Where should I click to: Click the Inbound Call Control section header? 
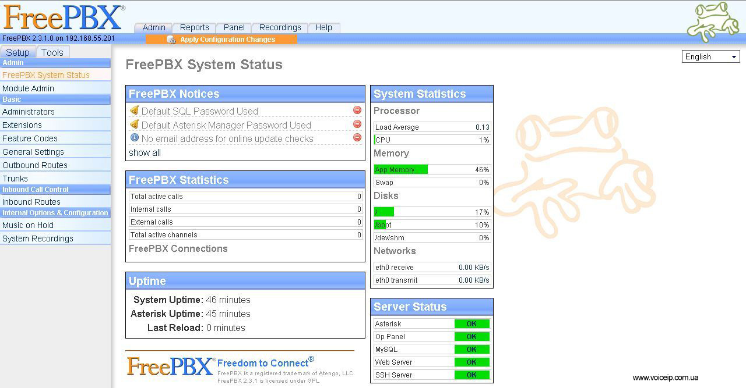pyautogui.click(x=55, y=190)
